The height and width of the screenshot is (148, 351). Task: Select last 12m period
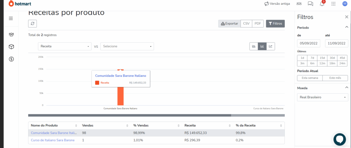tap(322, 63)
